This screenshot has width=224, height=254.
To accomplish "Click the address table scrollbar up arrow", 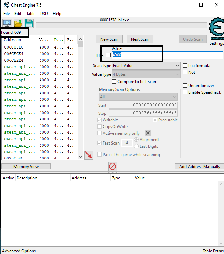I will click(221, 184).
